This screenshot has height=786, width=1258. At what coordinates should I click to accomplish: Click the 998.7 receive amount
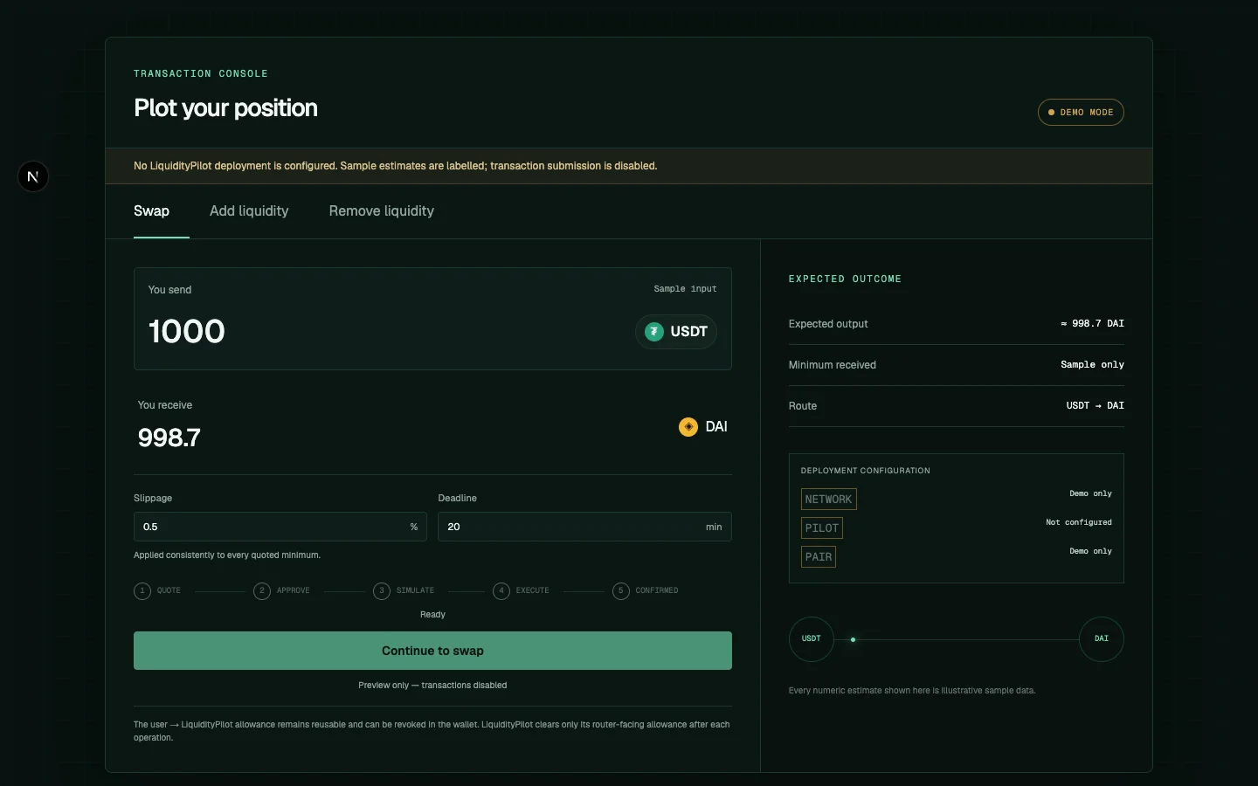point(169,438)
